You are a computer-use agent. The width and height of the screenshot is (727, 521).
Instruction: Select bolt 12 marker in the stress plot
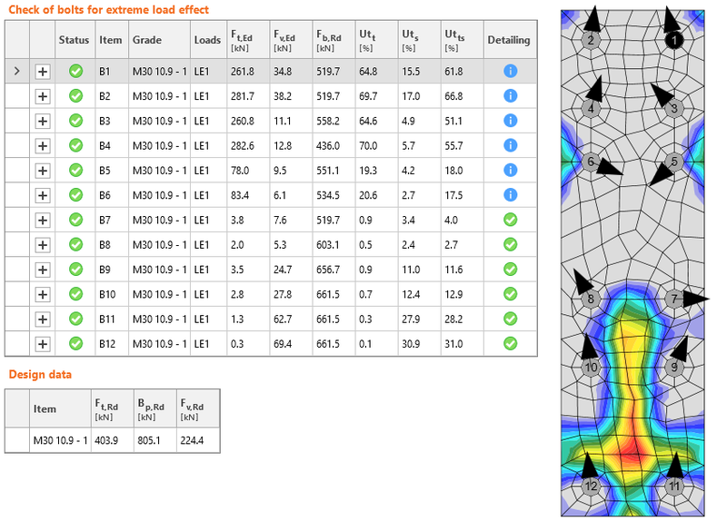click(x=592, y=487)
